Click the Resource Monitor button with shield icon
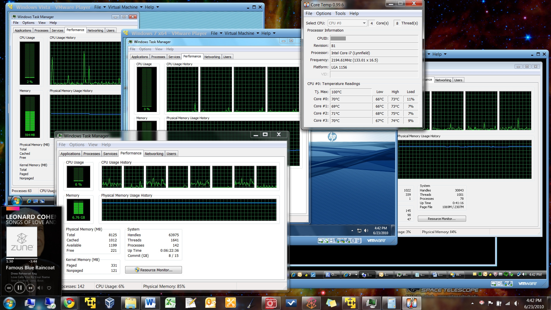This screenshot has width=551, height=310. pos(153,270)
